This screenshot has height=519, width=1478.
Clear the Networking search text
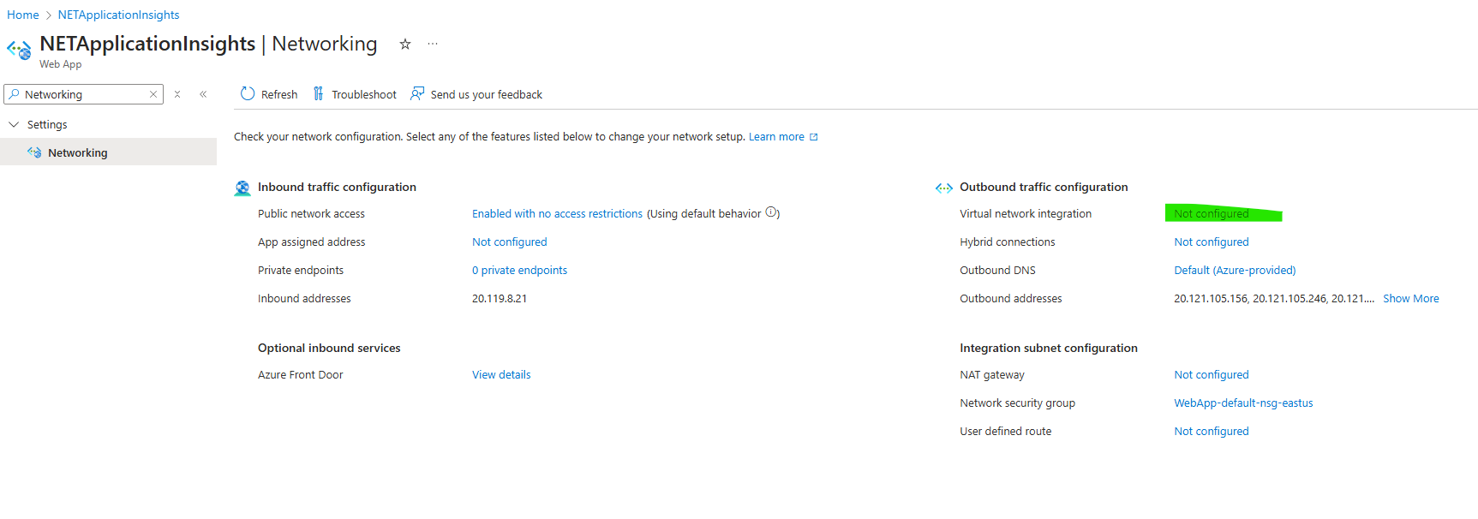(153, 94)
